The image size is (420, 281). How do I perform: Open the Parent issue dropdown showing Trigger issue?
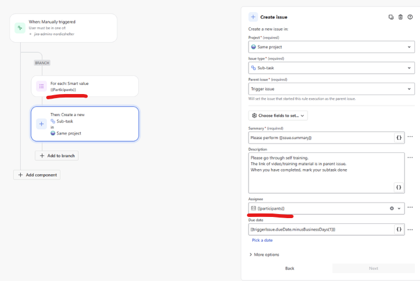331,89
